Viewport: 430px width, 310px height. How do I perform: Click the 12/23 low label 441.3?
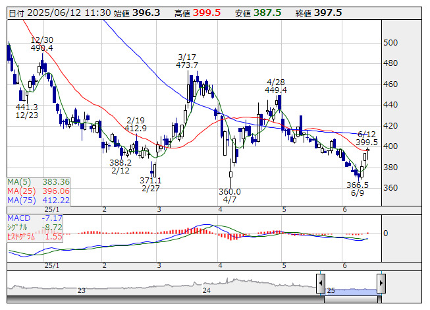26,107
